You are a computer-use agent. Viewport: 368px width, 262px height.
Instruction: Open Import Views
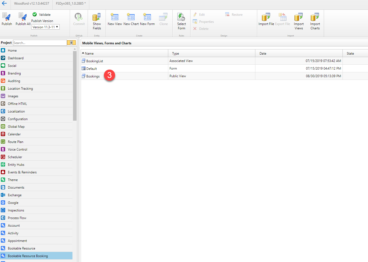299,21
